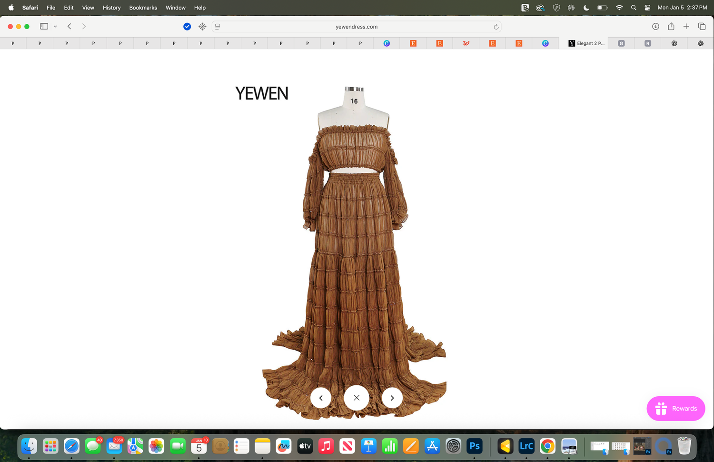Open Reminders from the dock
This screenshot has height=462, width=714.
[241, 446]
